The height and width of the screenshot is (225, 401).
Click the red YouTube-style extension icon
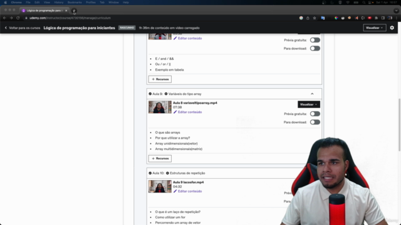coord(370,18)
